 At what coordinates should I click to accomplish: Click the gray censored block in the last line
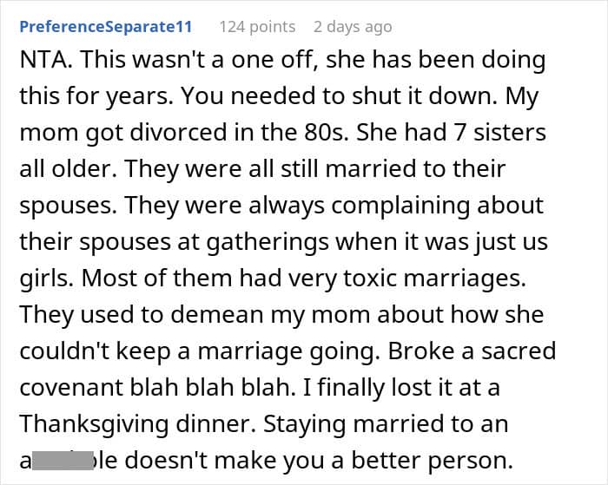(x=62, y=460)
